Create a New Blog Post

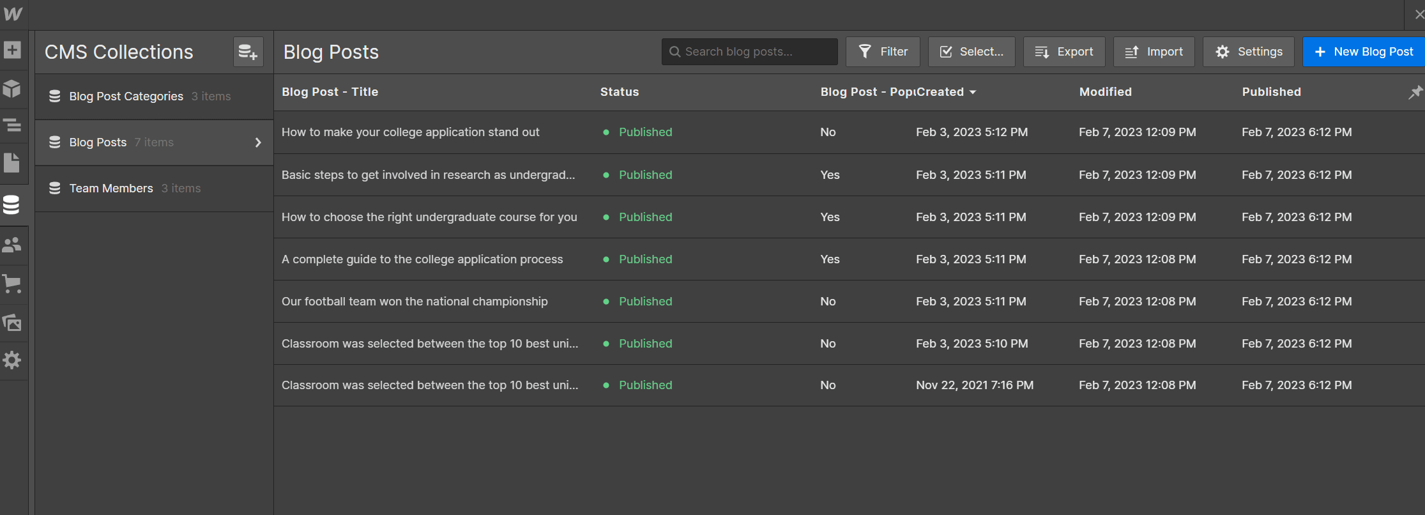tap(1364, 52)
